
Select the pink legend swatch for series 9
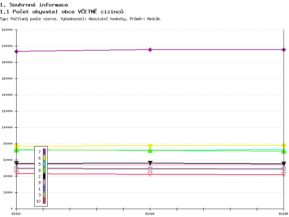[44, 182]
